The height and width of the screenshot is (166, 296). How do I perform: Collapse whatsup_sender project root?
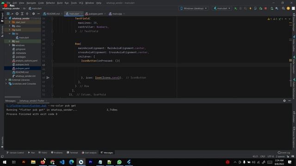tap(6, 18)
